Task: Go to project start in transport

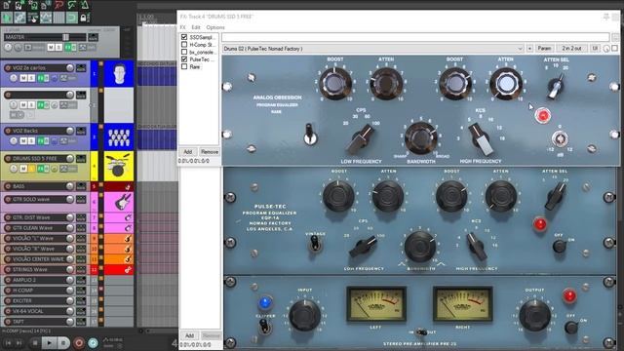Action: (x=8, y=342)
